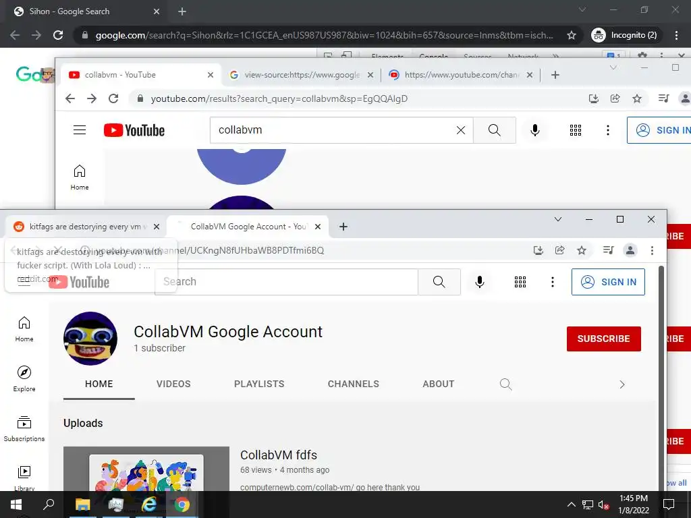Open a new tab in the front channel window

(x=343, y=227)
